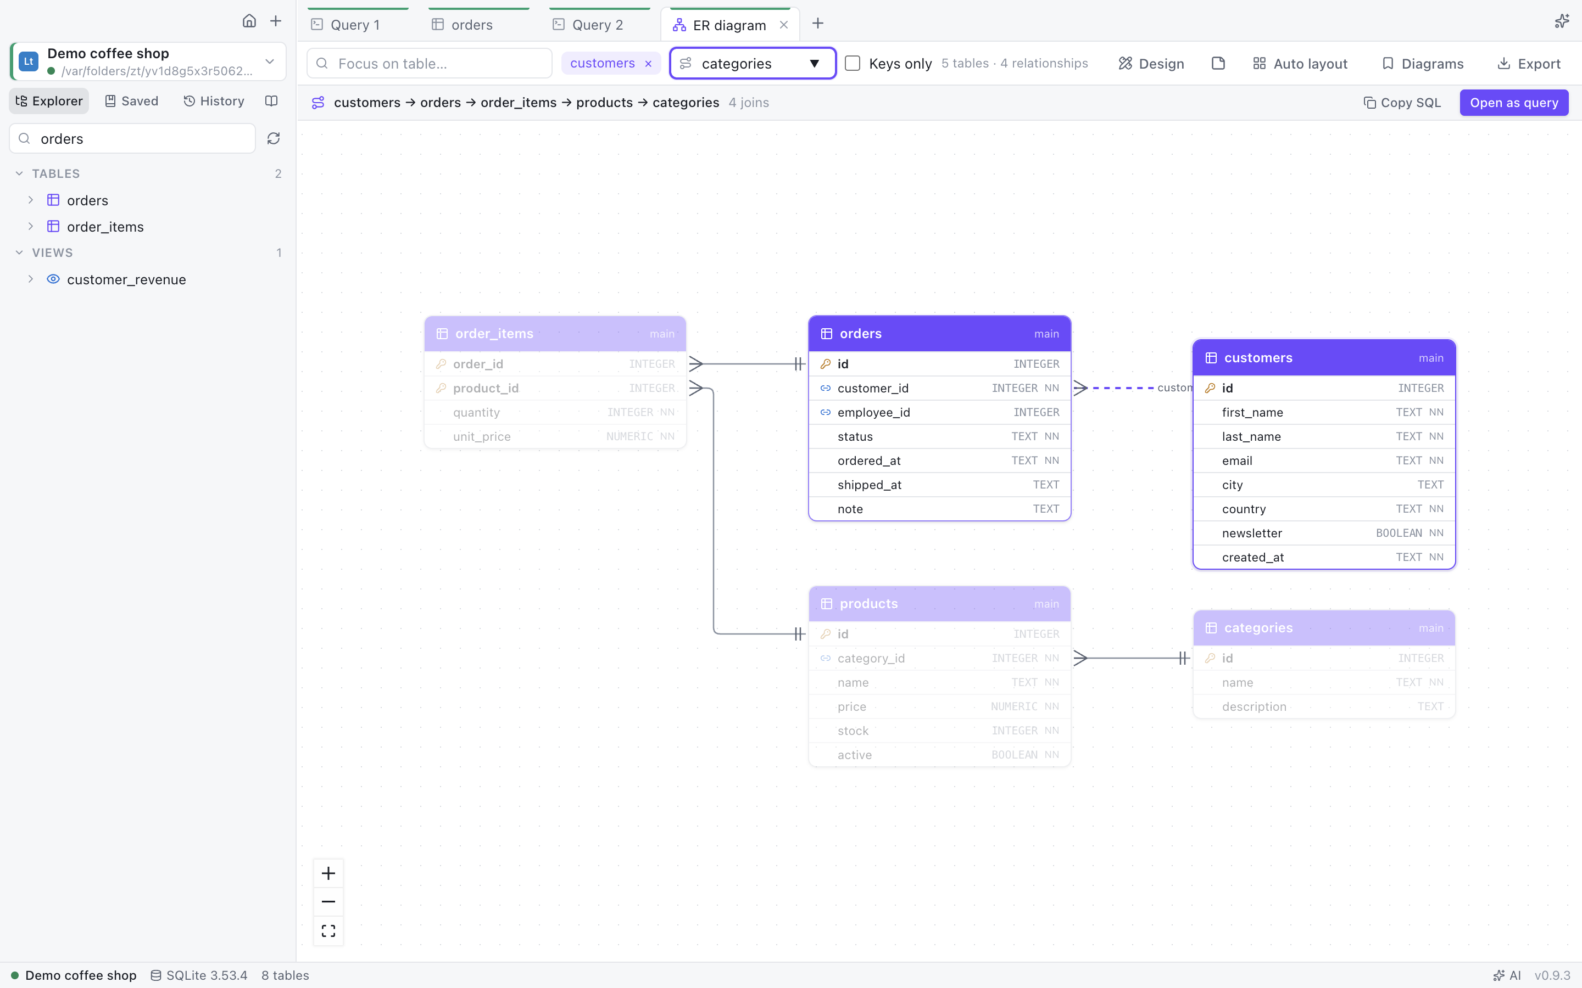Collapse the TABLES section

click(x=19, y=173)
